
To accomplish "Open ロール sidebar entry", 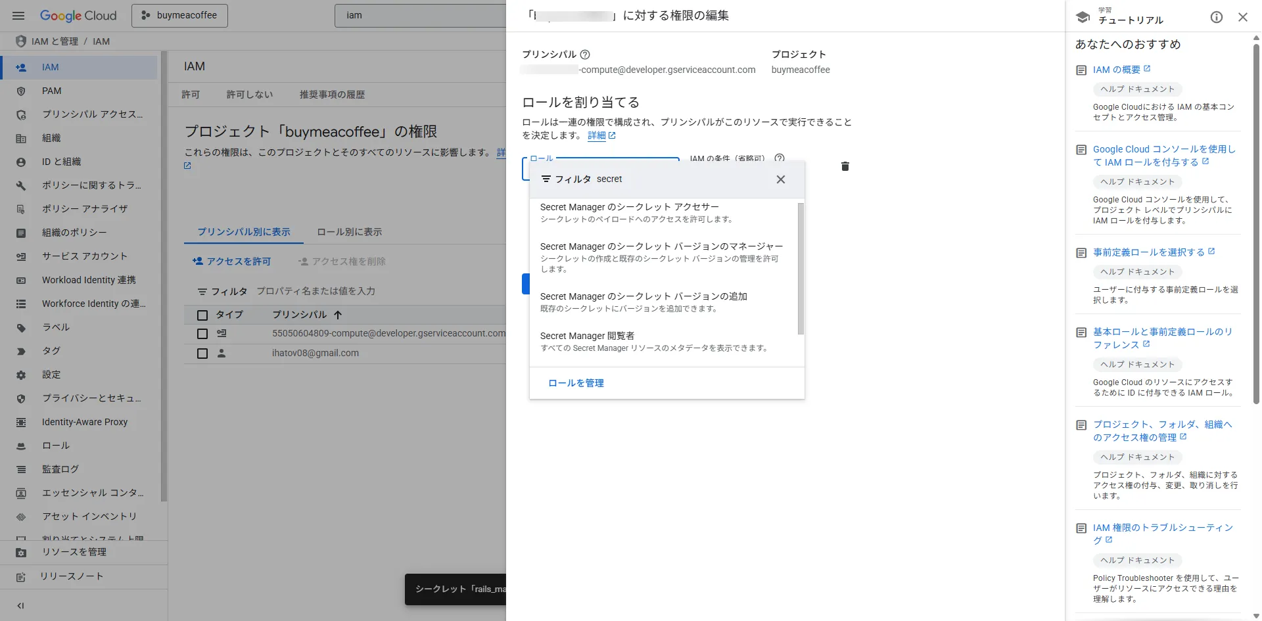I will (79, 446).
